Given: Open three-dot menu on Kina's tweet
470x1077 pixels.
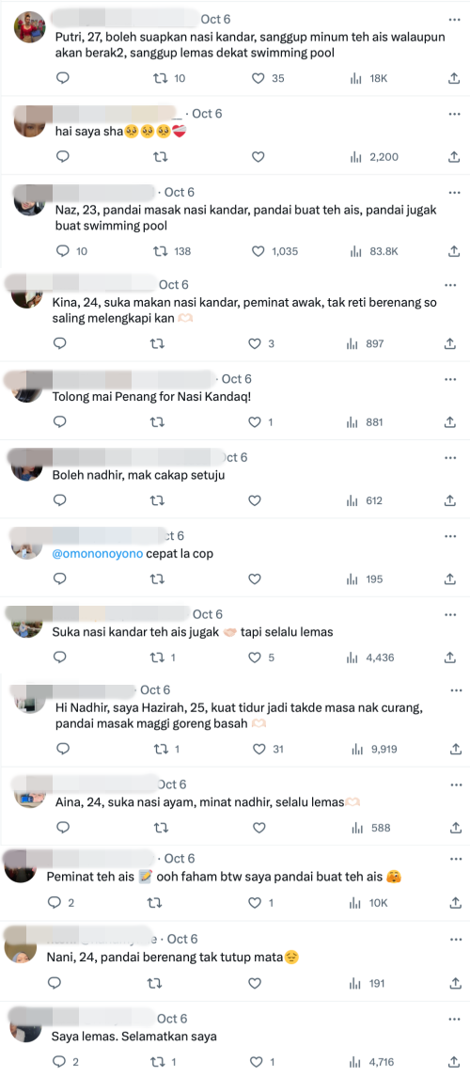Looking at the screenshot, I should (x=451, y=284).
